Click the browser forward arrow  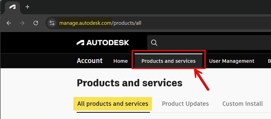pyautogui.click(x=22, y=23)
